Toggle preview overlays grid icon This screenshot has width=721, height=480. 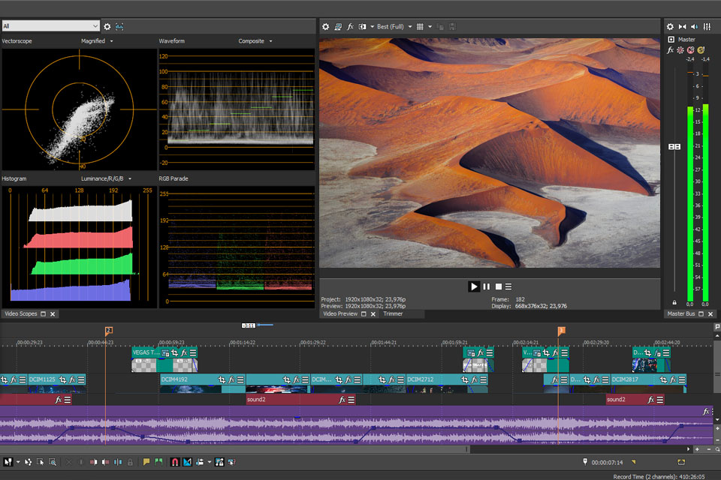point(421,27)
